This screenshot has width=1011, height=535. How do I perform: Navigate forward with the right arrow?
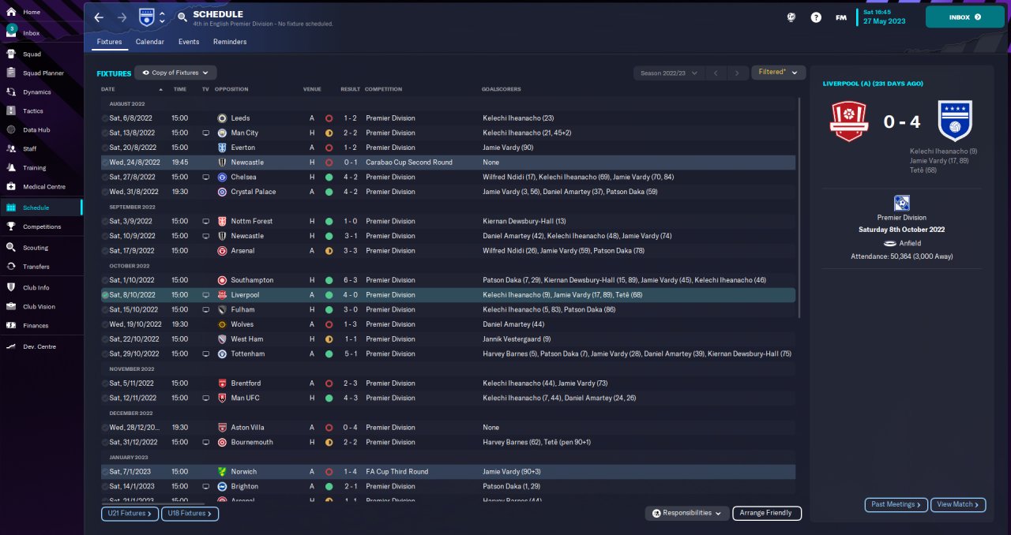(122, 17)
